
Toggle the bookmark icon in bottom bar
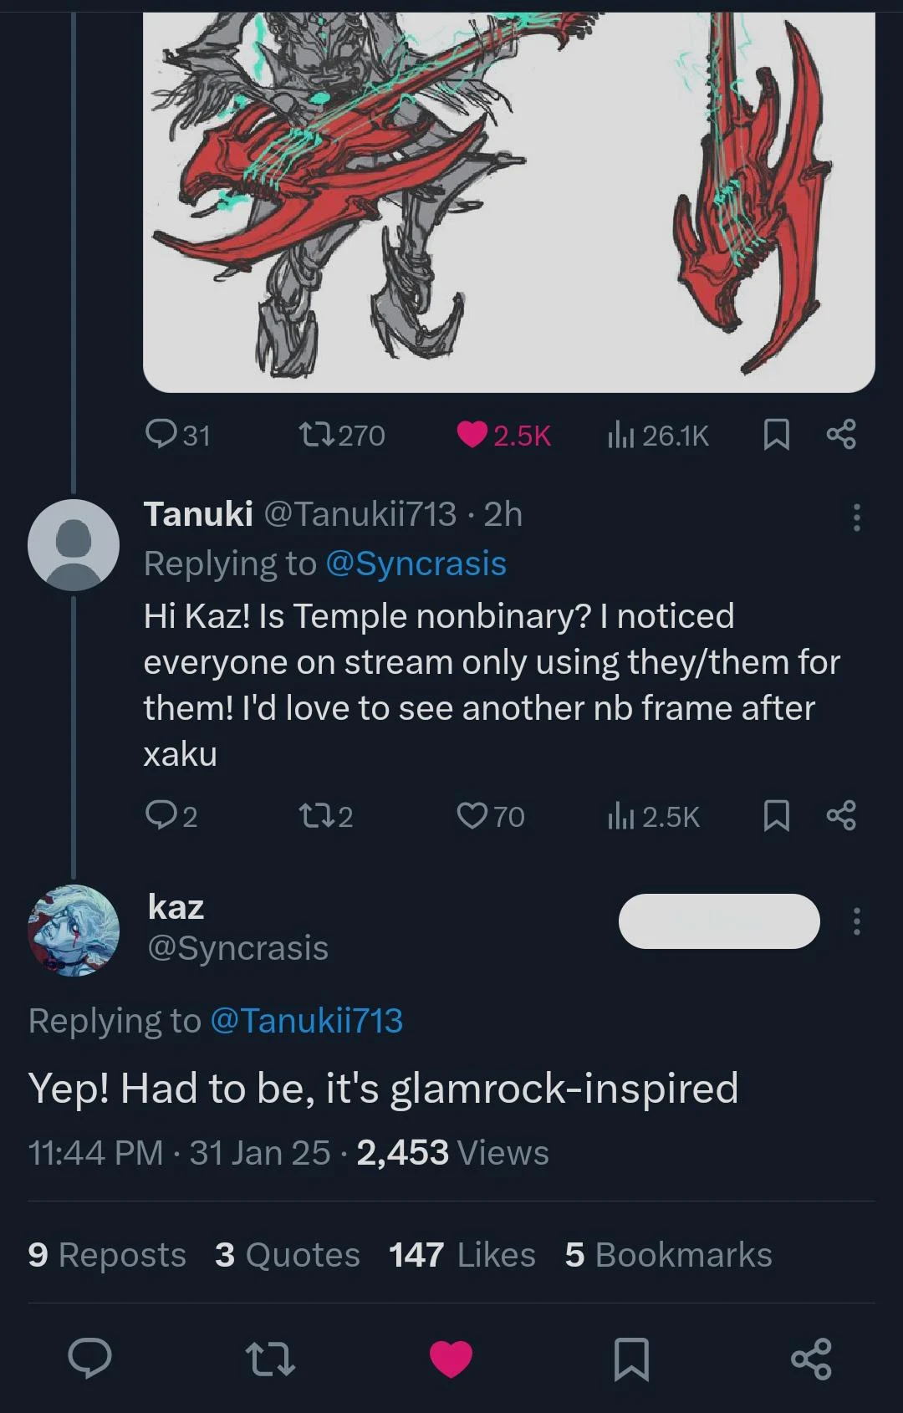pyautogui.click(x=631, y=1360)
